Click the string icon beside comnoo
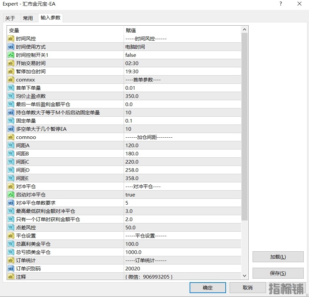This screenshot has height=297, width=309. tap(11, 137)
